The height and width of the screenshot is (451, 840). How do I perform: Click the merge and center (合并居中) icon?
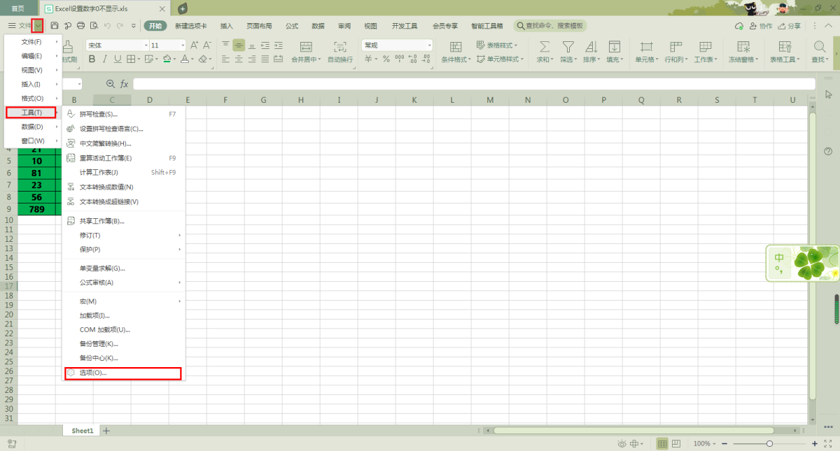click(306, 47)
